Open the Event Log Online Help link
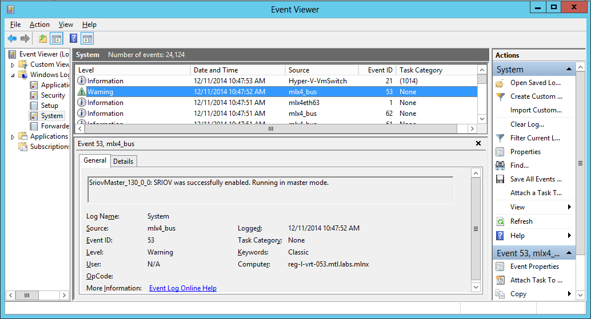591x319 pixels. click(182, 288)
